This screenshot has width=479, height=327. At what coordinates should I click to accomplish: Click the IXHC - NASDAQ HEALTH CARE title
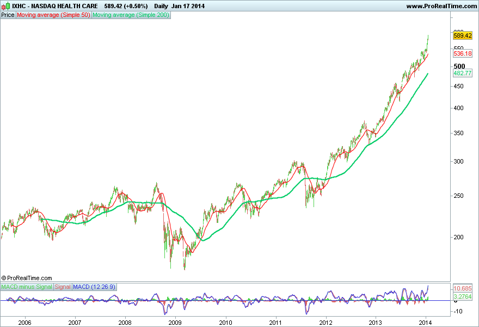55,6
